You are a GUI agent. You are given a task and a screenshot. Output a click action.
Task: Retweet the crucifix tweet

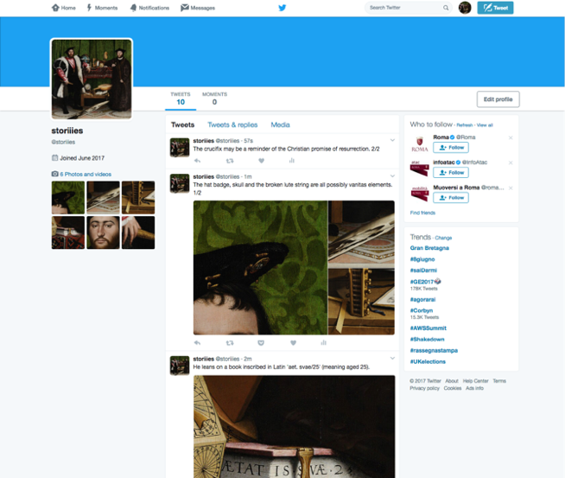230,161
